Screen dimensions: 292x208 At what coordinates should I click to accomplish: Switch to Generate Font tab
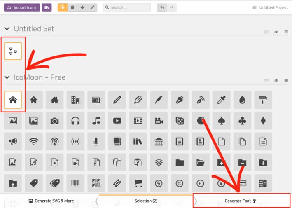coord(241,201)
